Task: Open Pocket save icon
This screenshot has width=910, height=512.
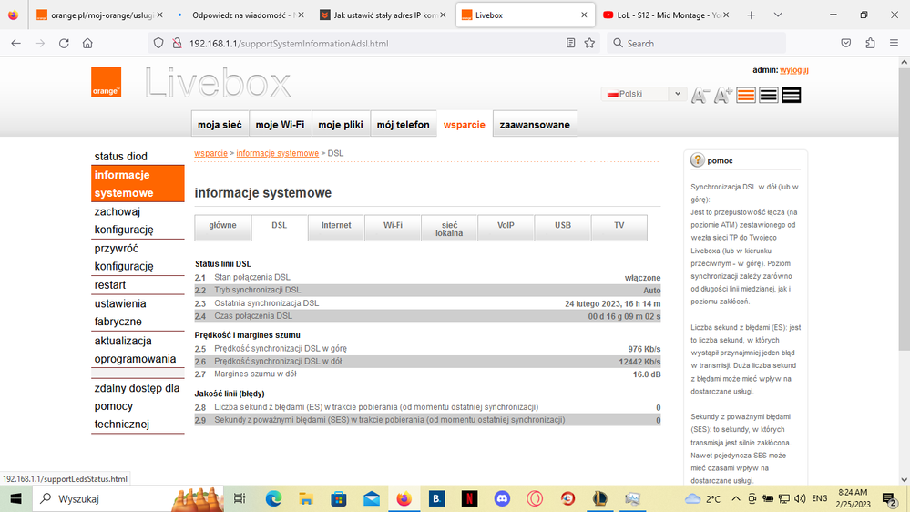Action: [x=846, y=43]
